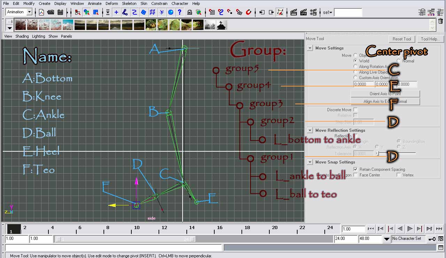Image resolution: width=446 pixels, height=258 pixels.
Task: Click the auto keyframe key icon
Action: coord(432,239)
